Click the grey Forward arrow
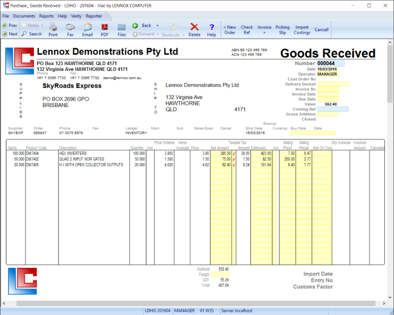Viewport: 394px width, 315px height. click(x=143, y=34)
